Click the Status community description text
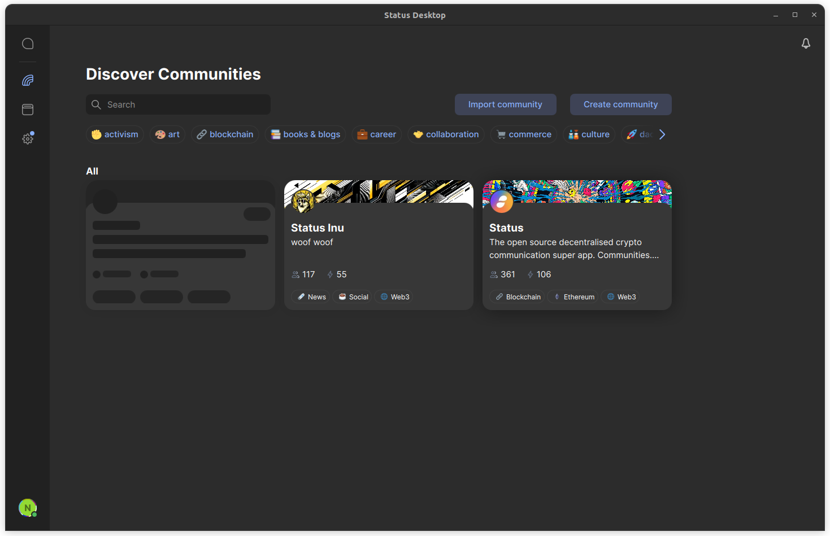 573,249
